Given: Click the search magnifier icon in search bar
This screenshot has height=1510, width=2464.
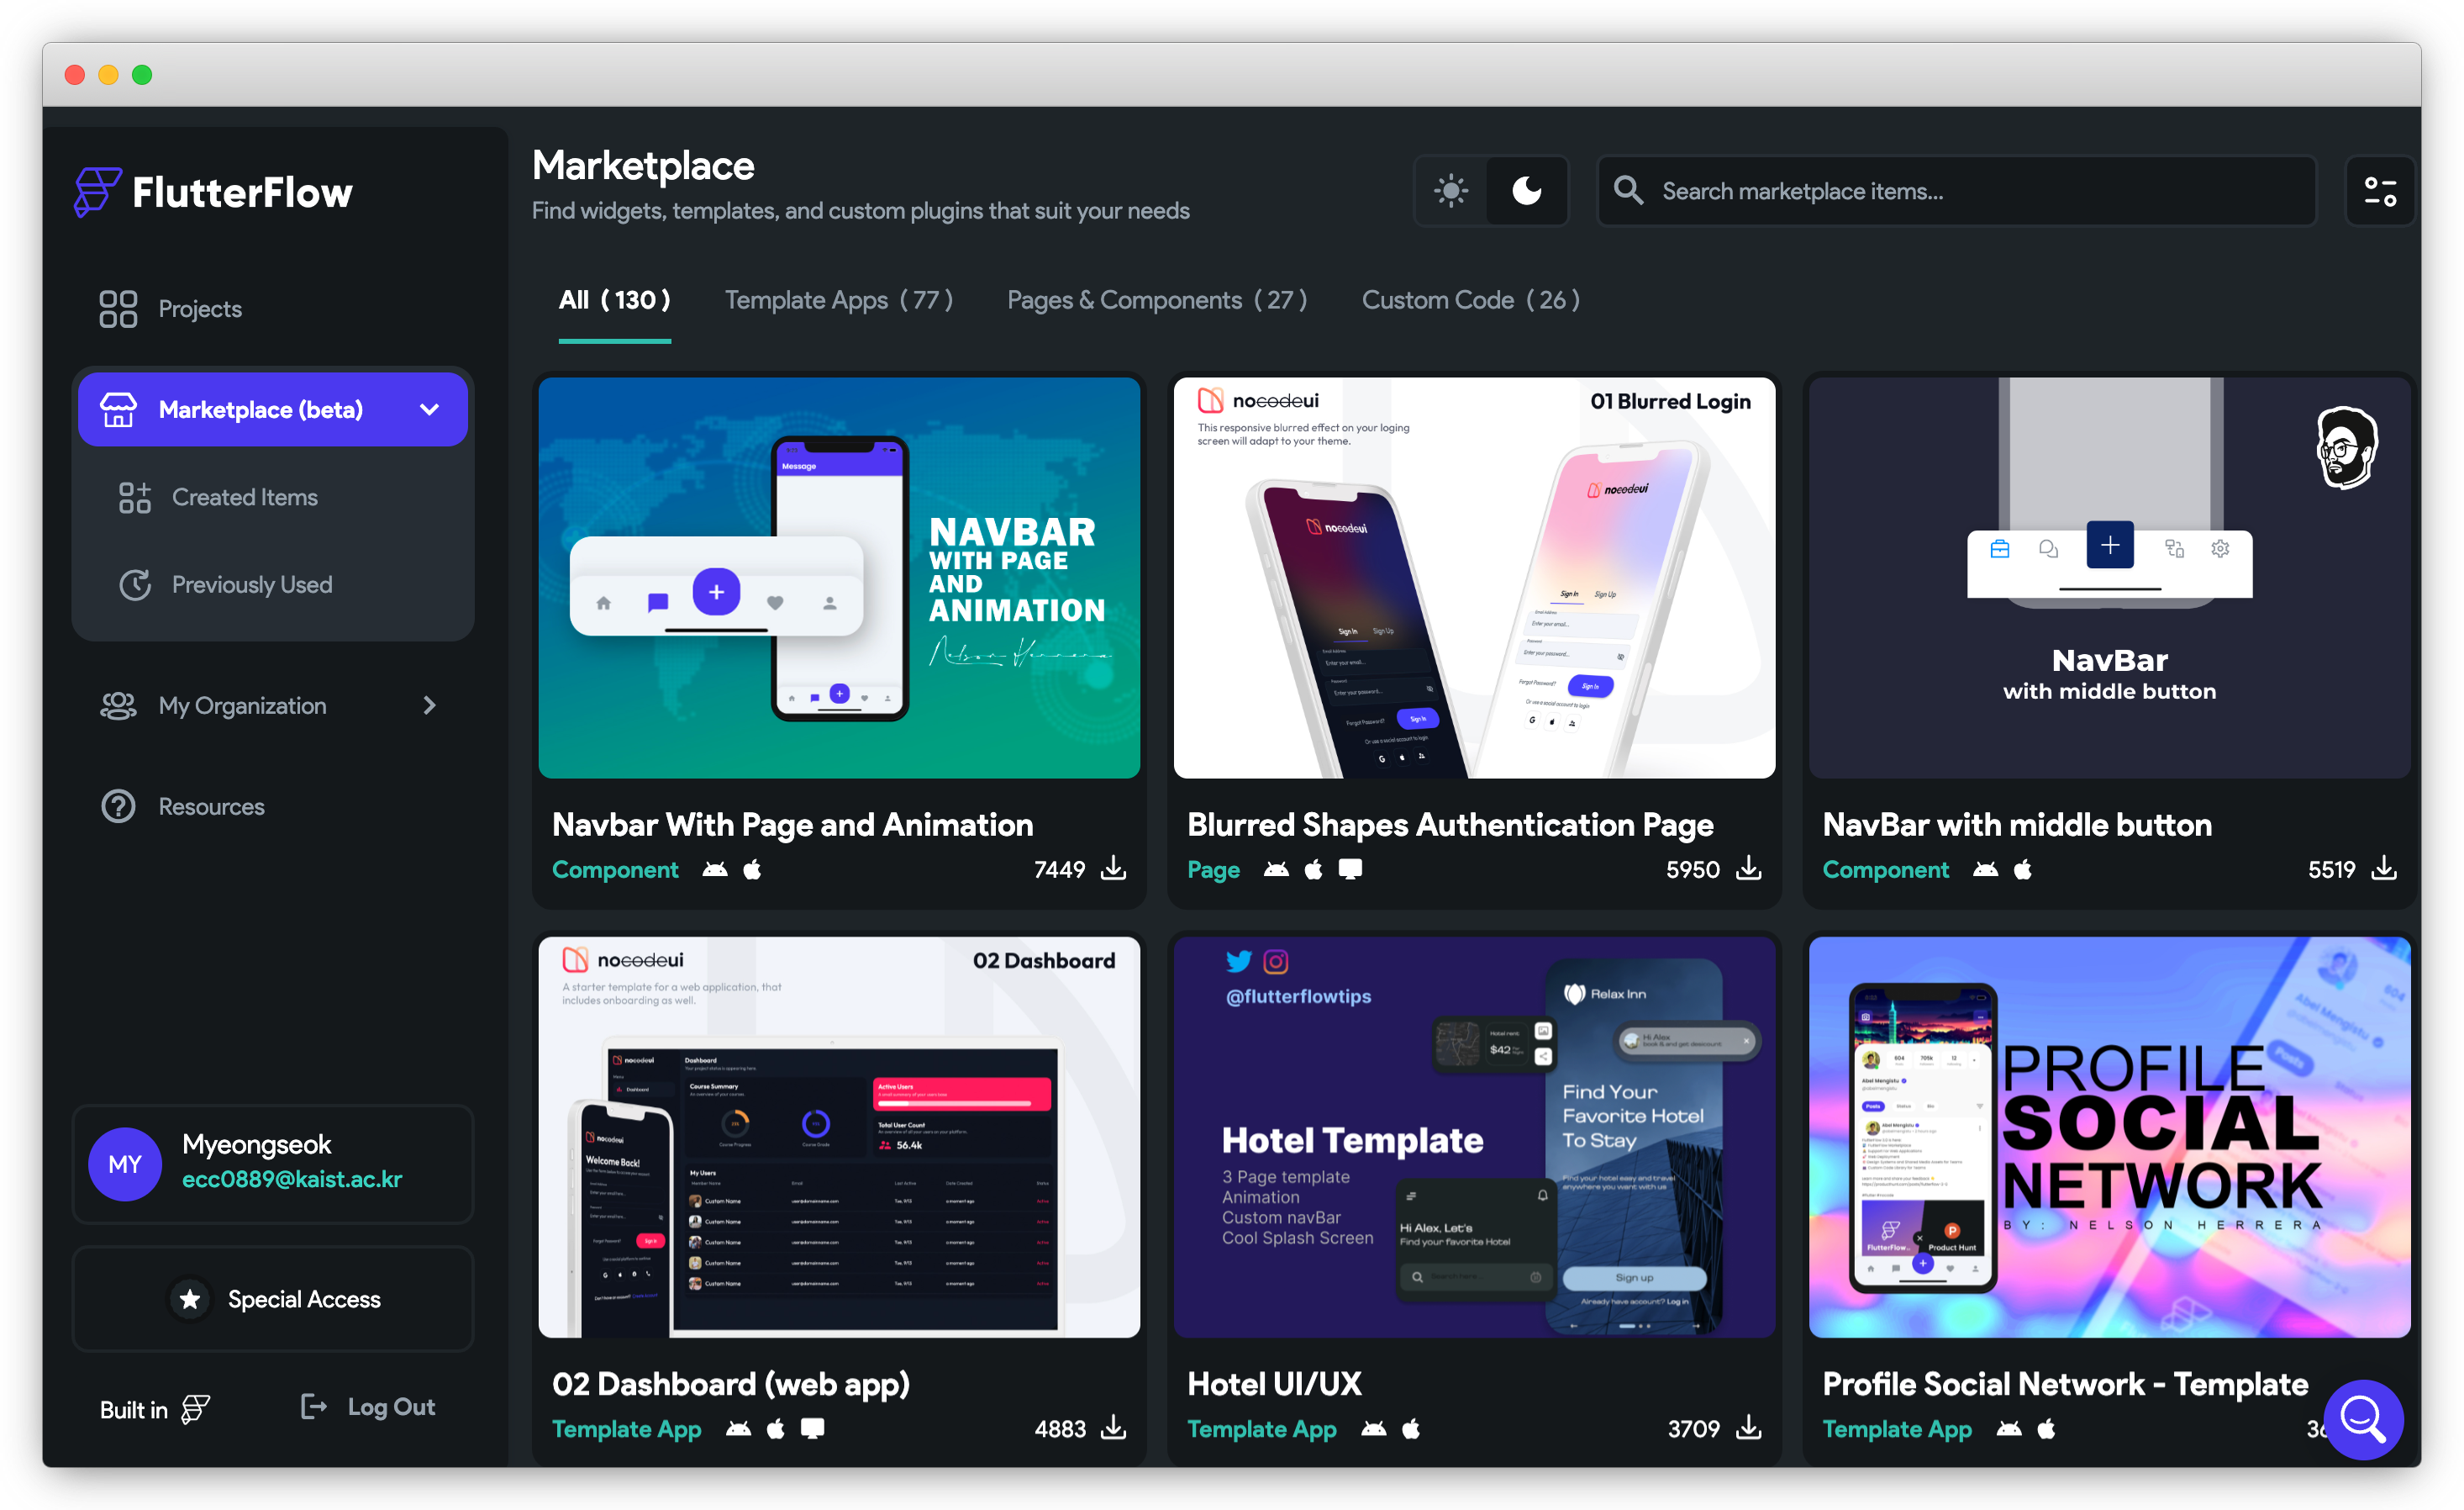Looking at the screenshot, I should (x=1628, y=190).
